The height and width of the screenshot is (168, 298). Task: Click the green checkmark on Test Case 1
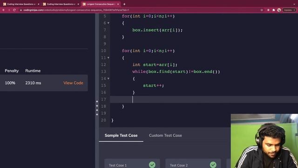click(x=152, y=165)
